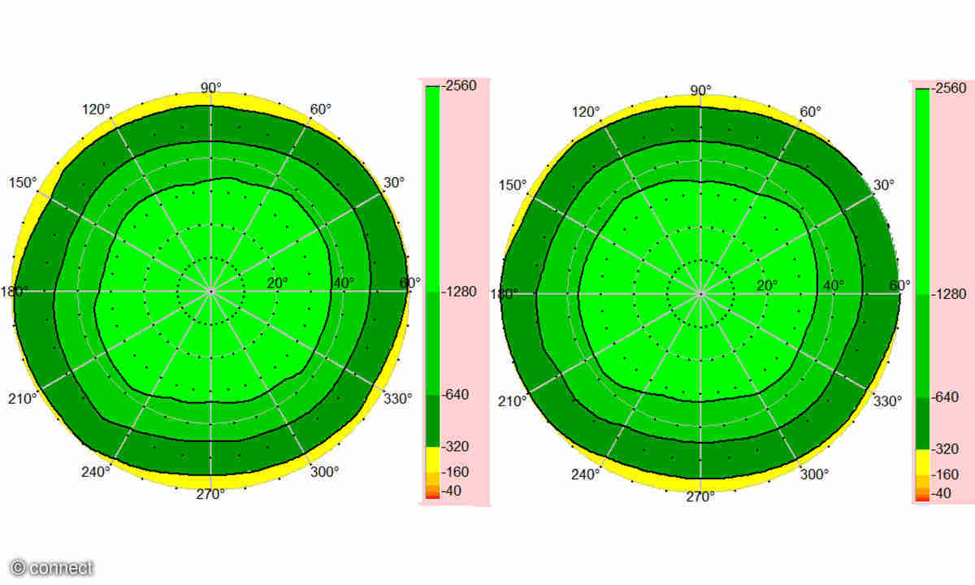Screen dimensions: 975x585
Task: Click the 150° label on left plot
Action: [24, 183]
